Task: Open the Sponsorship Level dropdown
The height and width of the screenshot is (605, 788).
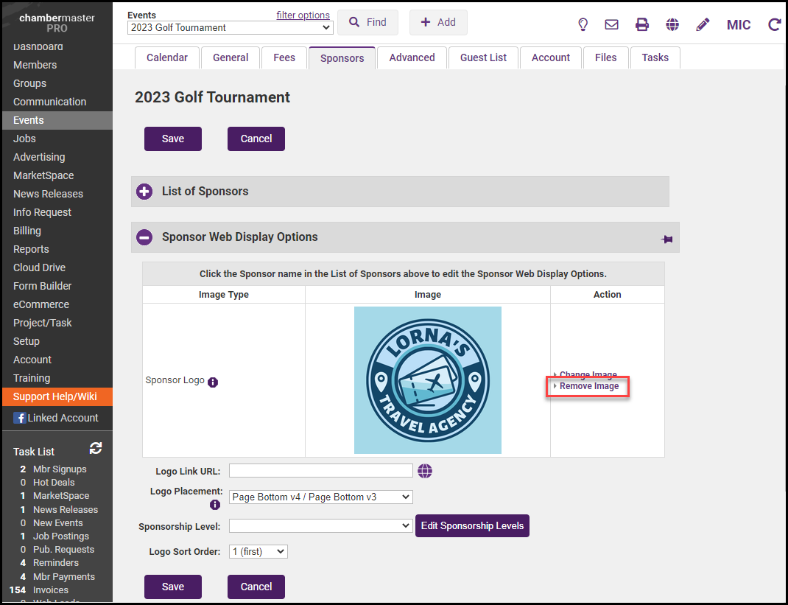Action: coord(320,525)
